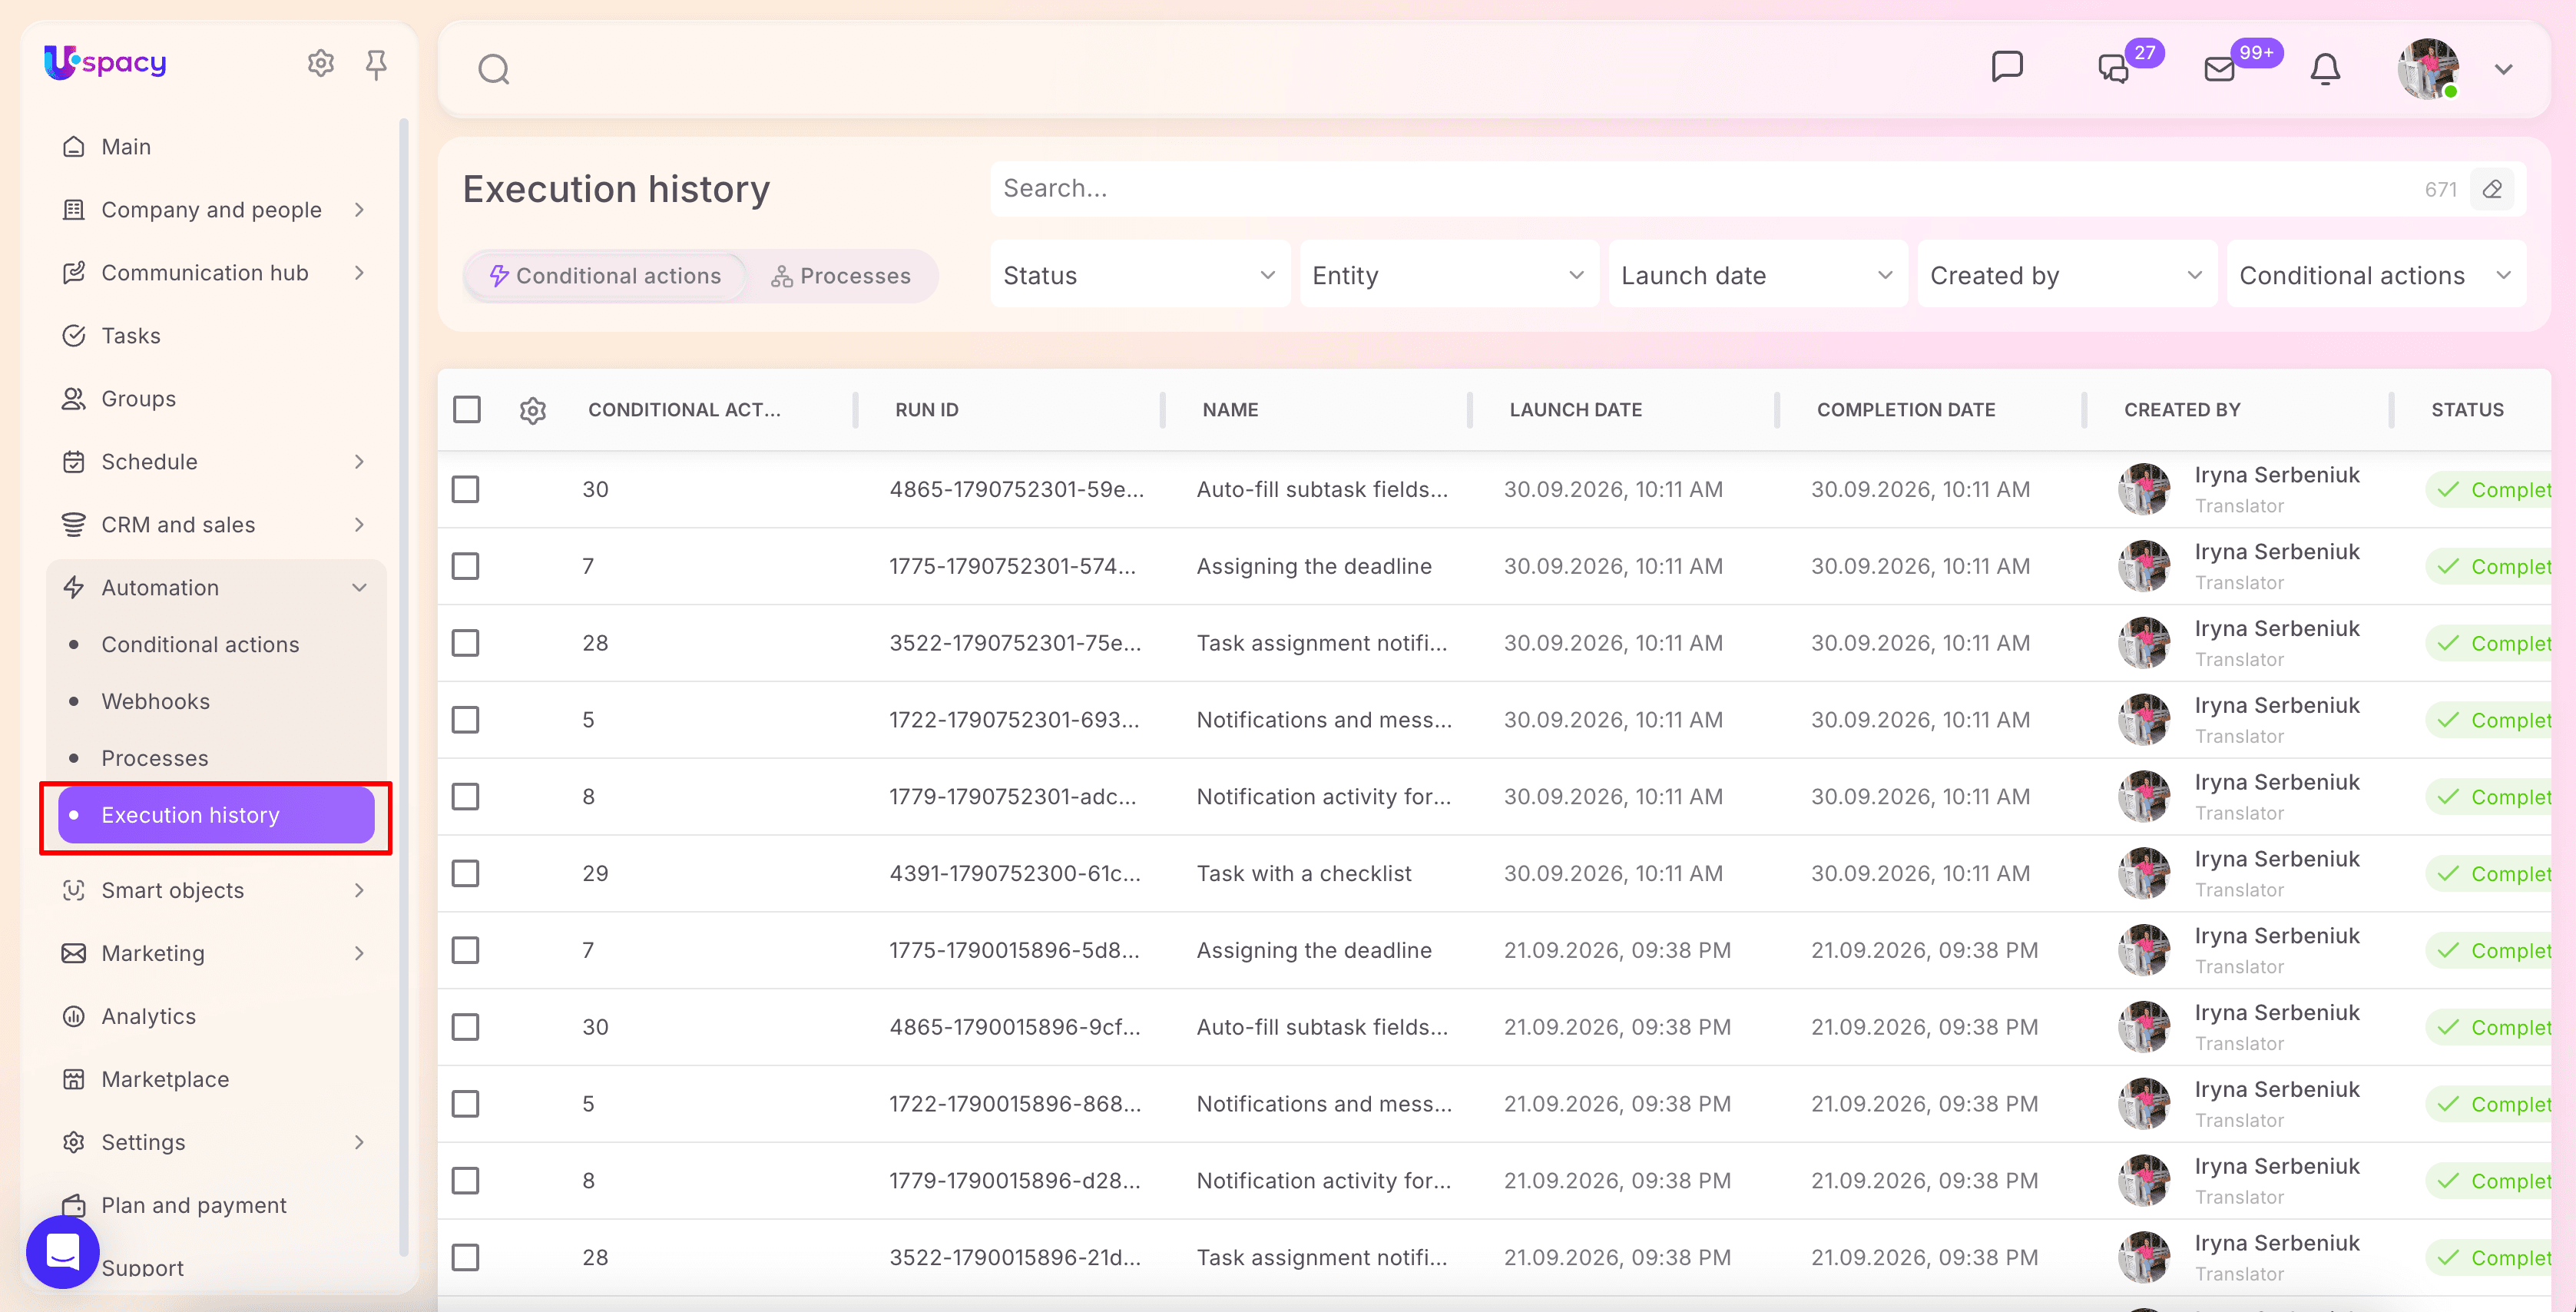Check the row with run 3522-1790015896-21d
Image resolution: width=2576 pixels, height=1312 pixels.
point(466,1257)
